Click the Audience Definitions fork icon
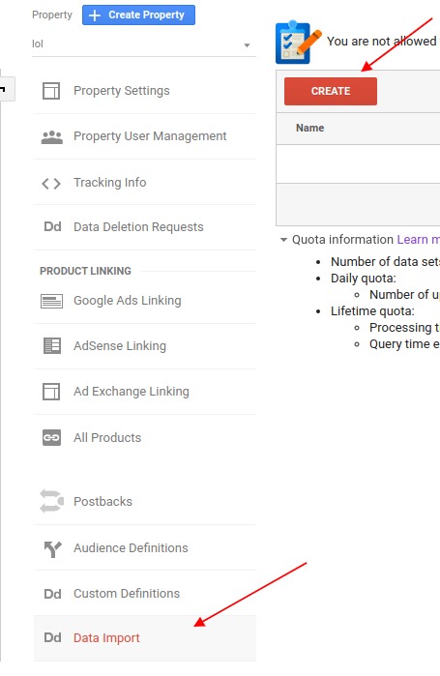440x676 pixels. point(53,548)
